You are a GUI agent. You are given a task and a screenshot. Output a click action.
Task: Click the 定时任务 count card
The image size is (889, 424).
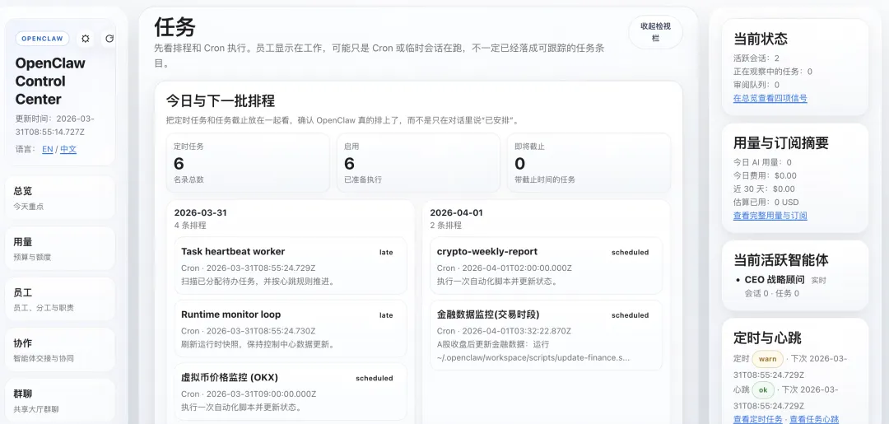pos(248,163)
